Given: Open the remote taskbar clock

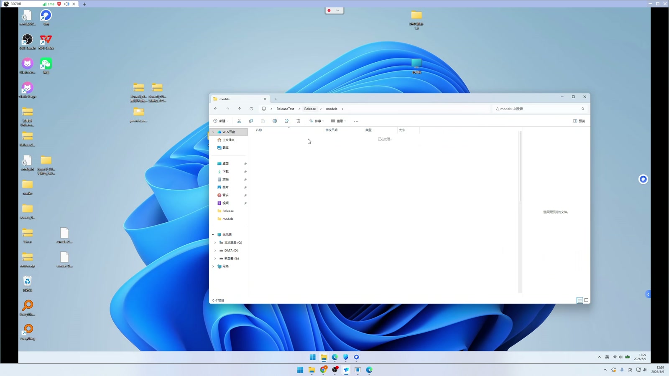Looking at the screenshot, I should 640,357.
